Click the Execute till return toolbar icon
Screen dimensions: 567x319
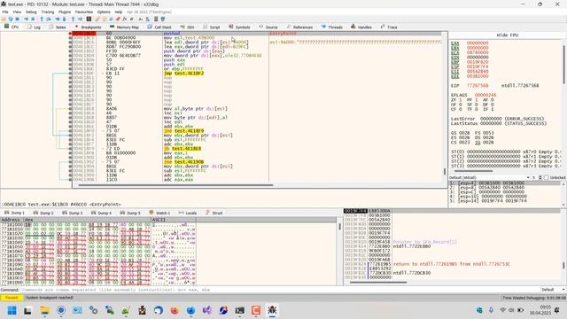73,19
